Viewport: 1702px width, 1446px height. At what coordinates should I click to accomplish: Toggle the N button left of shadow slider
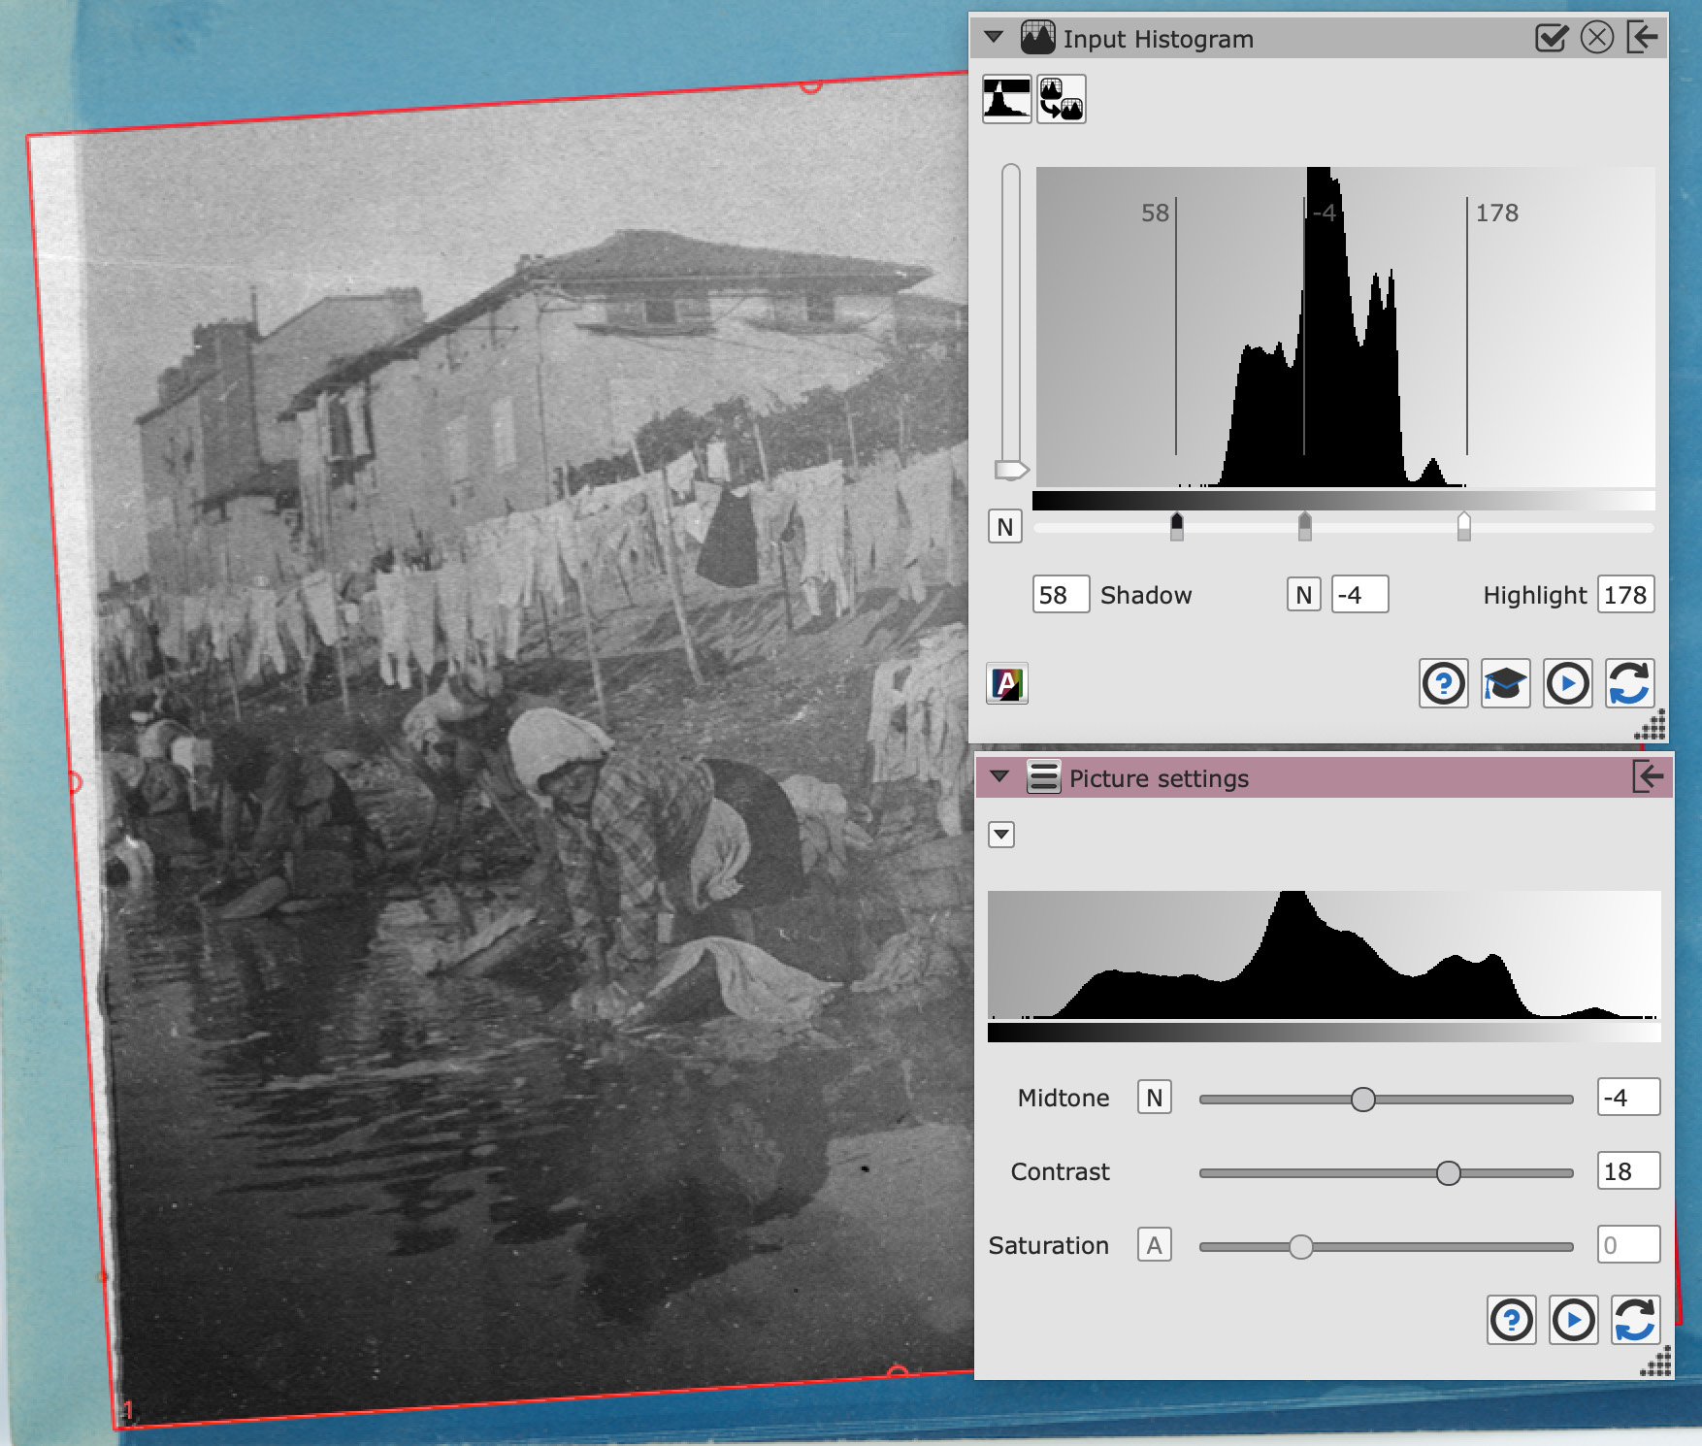point(1004,527)
